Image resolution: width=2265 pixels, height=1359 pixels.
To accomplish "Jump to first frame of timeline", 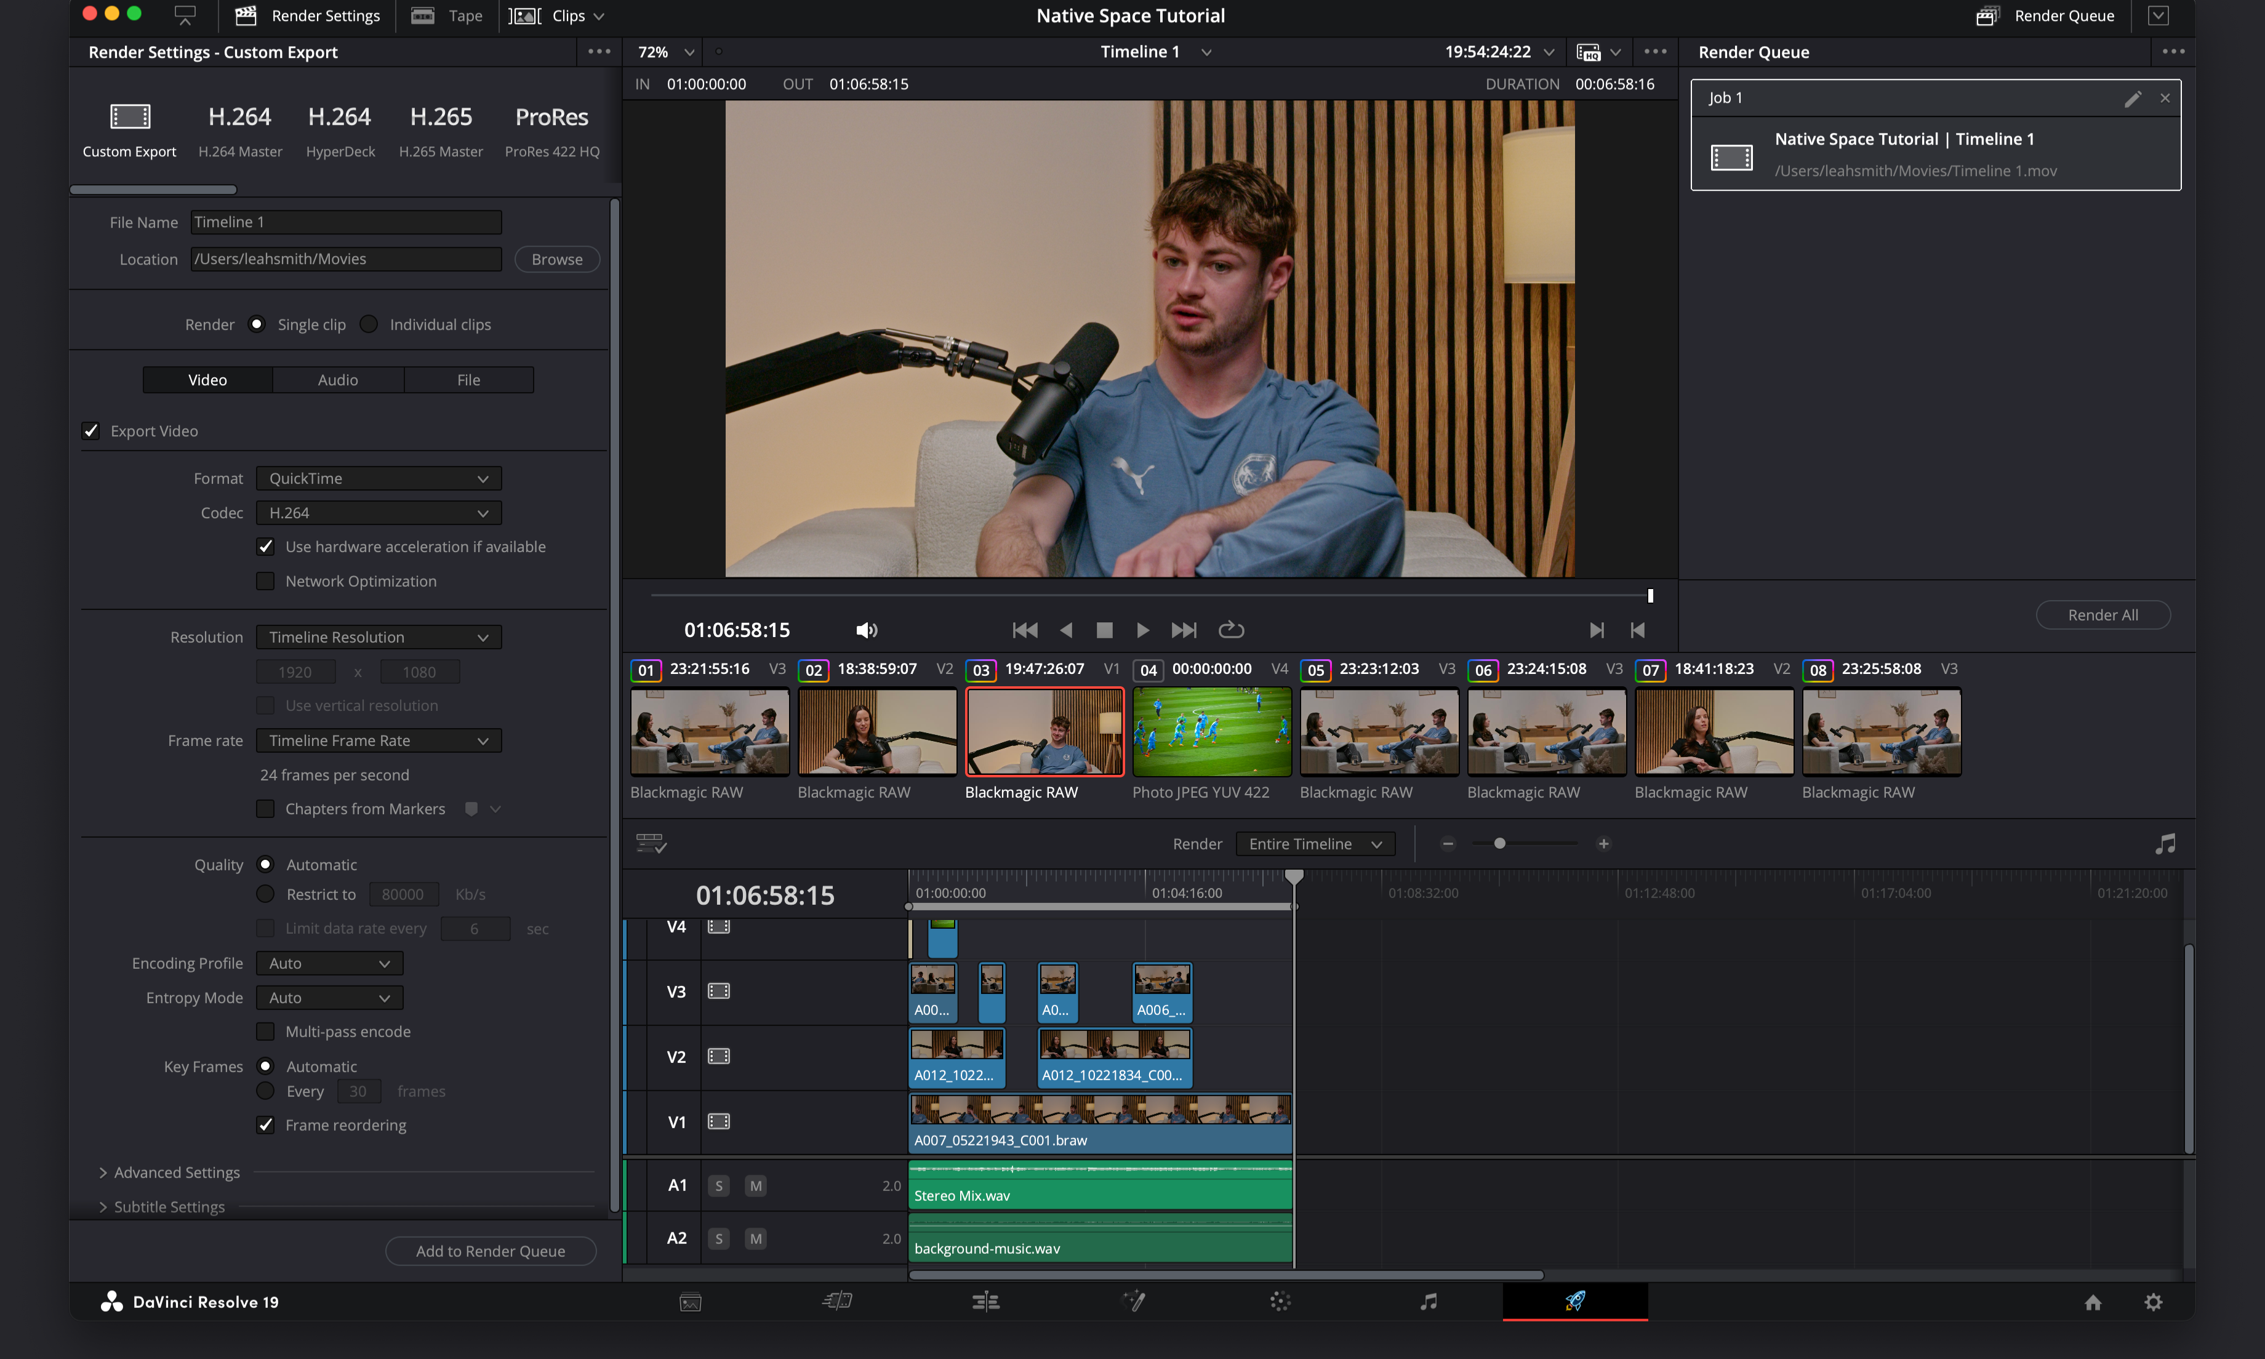I will [x=1025, y=630].
